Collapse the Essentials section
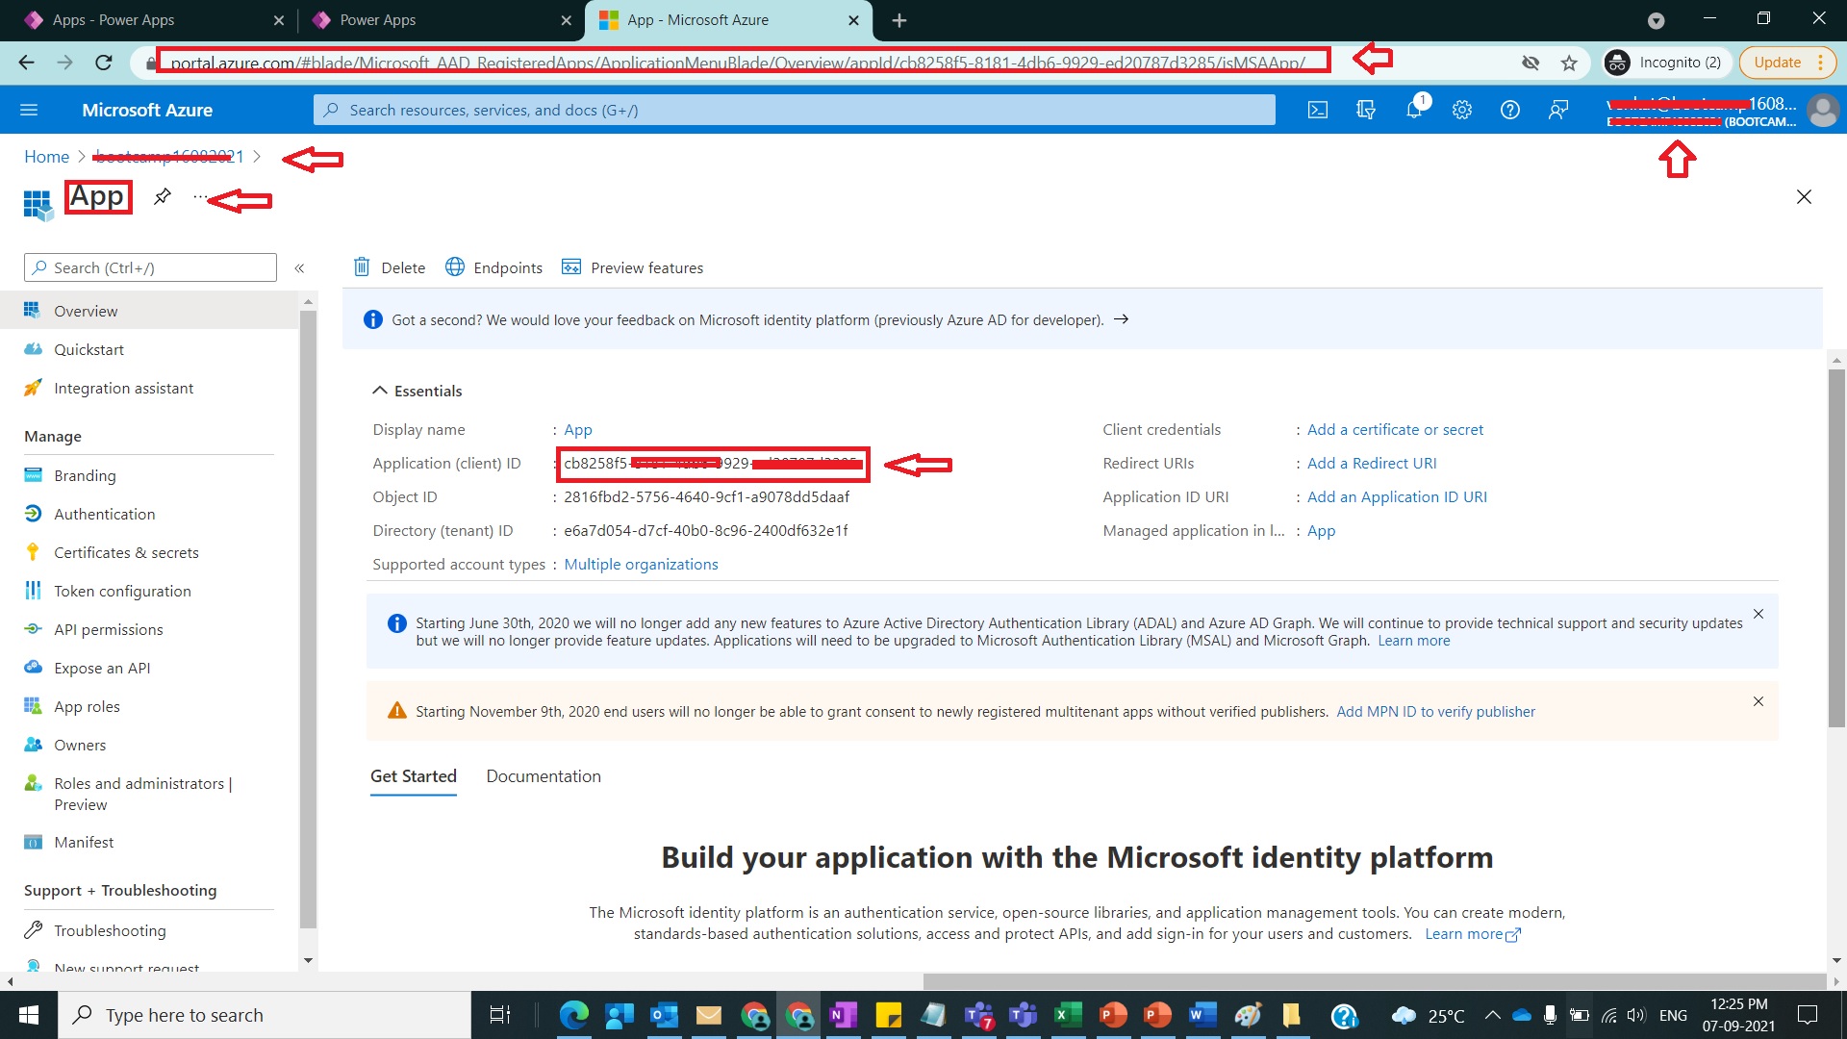Viewport: 1847px width, 1039px height. click(x=380, y=391)
